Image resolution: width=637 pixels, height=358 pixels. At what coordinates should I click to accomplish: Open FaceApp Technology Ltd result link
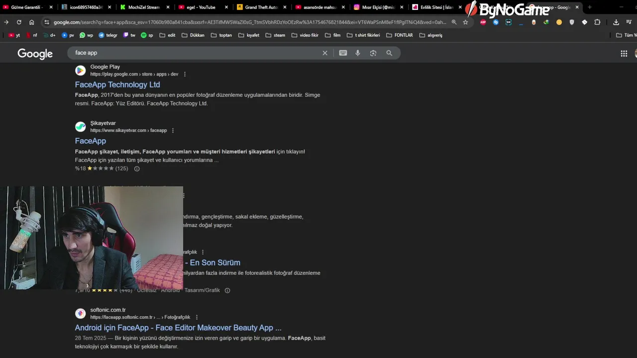click(x=117, y=85)
